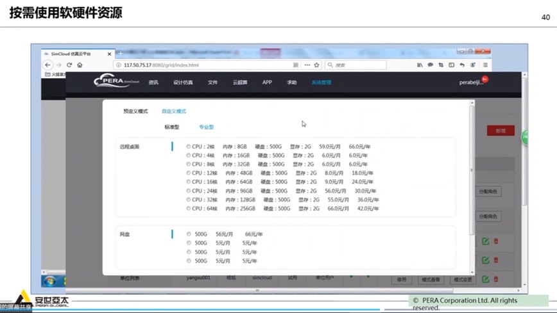Click the Windows Start button
Image resolution: width=557 pixels, height=313 pixels.
click(x=49, y=281)
